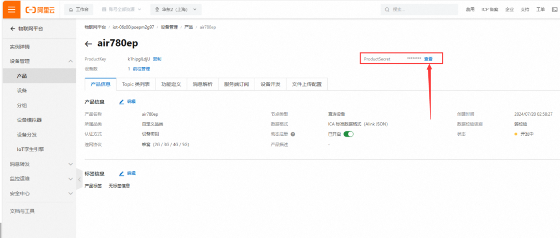This screenshot has width=560, height=238.
Task: Click the 标签信息 edit pencil icon
Action: 121,173
